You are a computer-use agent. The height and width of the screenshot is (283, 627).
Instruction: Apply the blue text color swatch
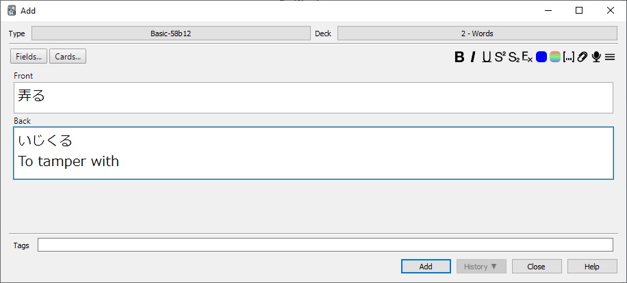(x=541, y=57)
